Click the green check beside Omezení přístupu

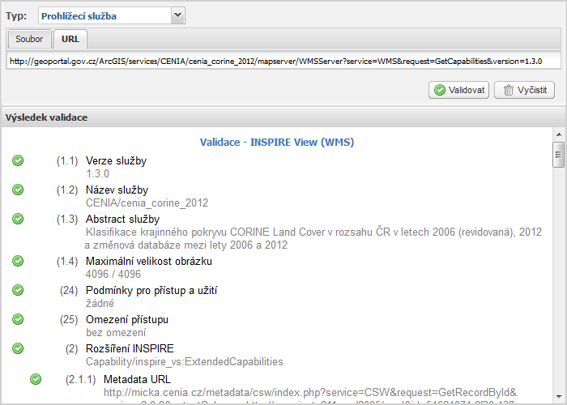[x=18, y=319]
